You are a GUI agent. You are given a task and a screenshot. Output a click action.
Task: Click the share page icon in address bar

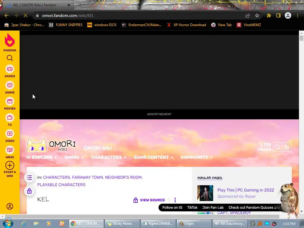(x=248, y=15)
